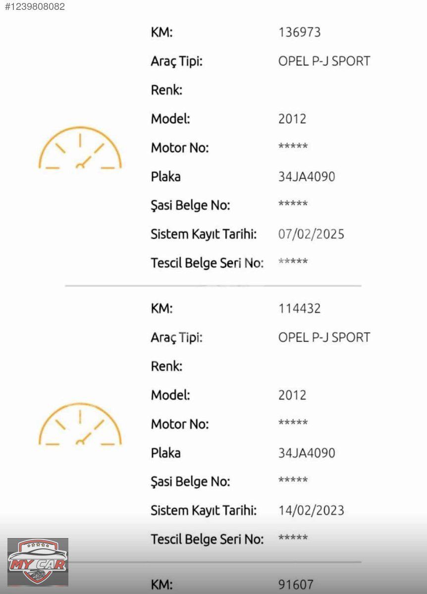Click model year 2012 in the first record
The width and height of the screenshot is (427, 594).
point(292,119)
